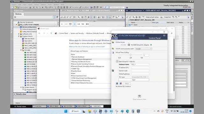Click the PLCSIM header message icon

[164, 35]
